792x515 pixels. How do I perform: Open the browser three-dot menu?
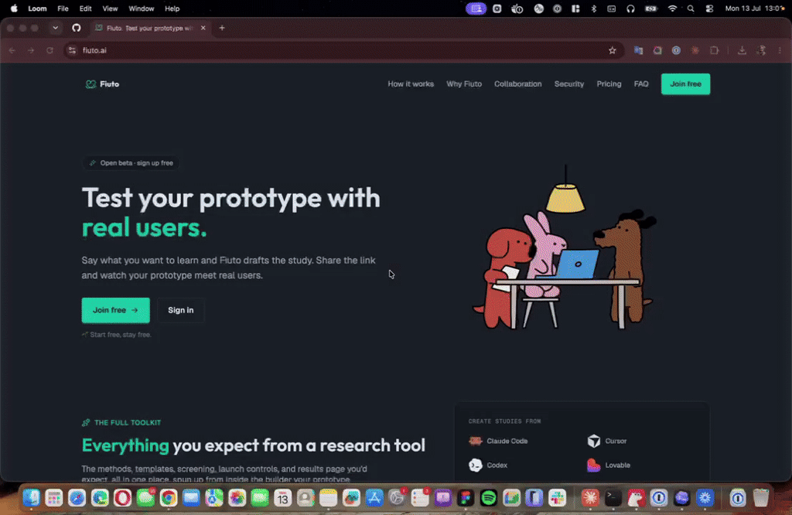coord(780,50)
